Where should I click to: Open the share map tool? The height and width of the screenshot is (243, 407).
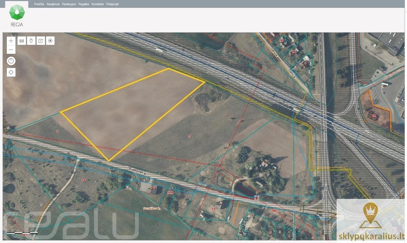pos(41,41)
